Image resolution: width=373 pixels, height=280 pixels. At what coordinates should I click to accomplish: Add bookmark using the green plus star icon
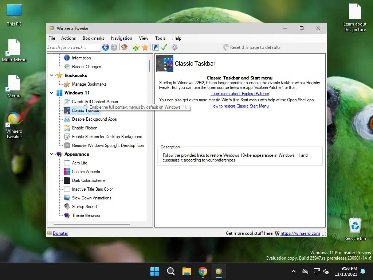(x=136, y=47)
